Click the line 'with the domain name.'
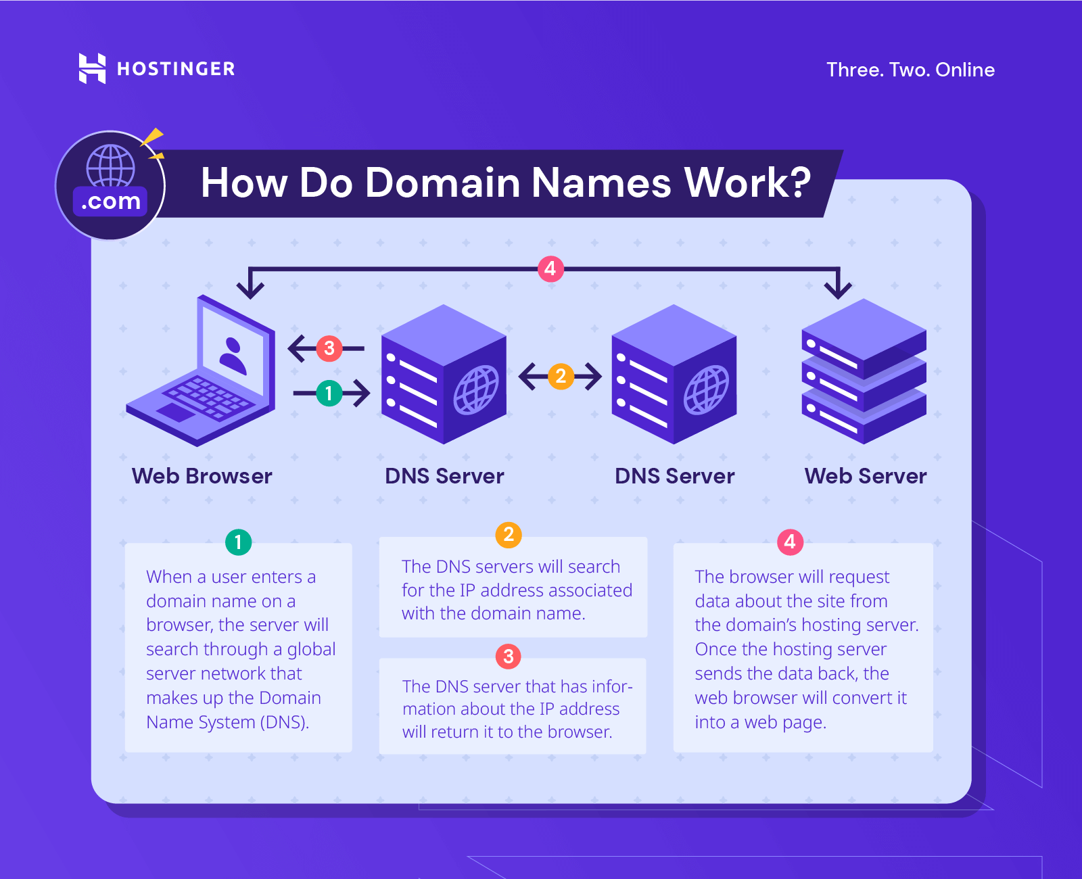This screenshot has width=1082, height=879. [x=493, y=613]
